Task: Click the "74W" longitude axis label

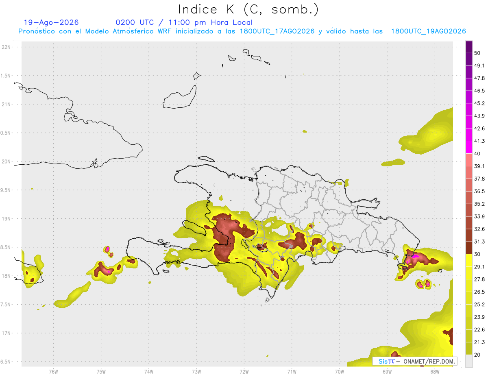Action: tap(148, 371)
